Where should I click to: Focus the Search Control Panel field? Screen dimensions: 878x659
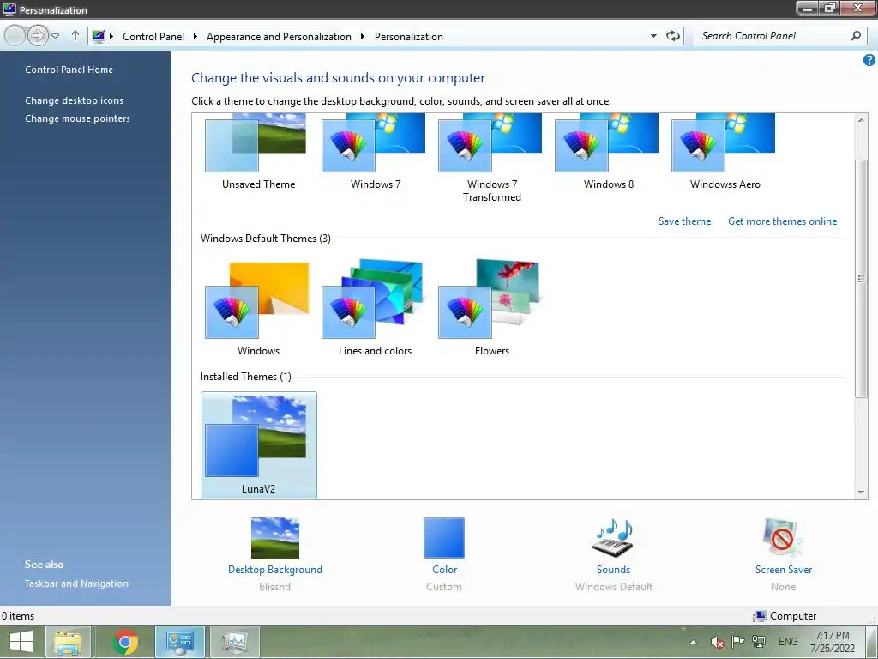[x=780, y=36]
